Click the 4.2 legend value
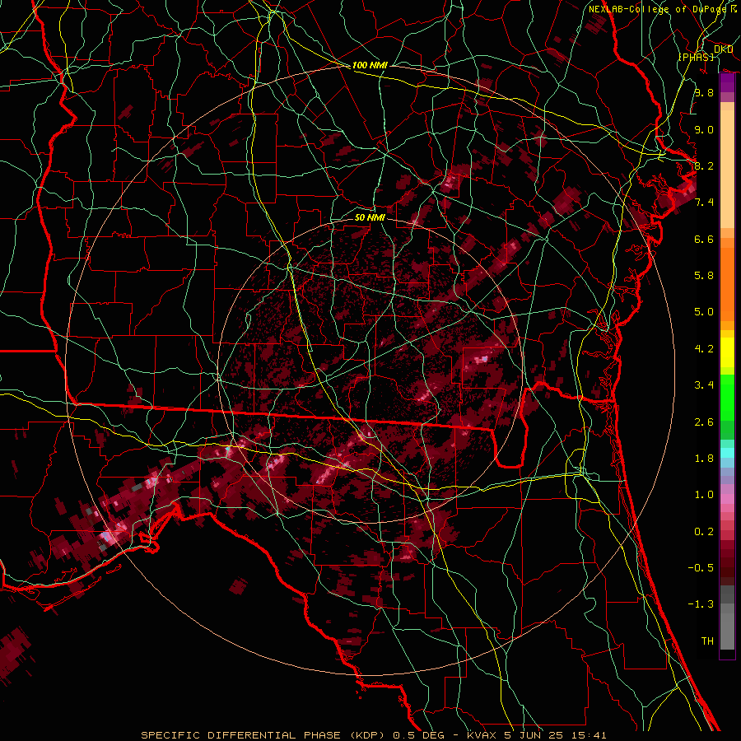This screenshot has width=741, height=741. pos(704,349)
